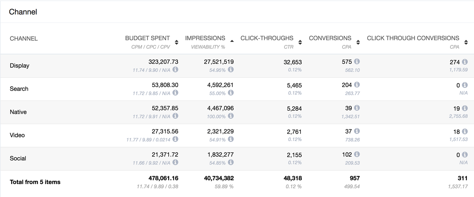The width and height of the screenshot is (474, 197).
Task: Click the CHANNEL column header
Action: pos(24,39)
